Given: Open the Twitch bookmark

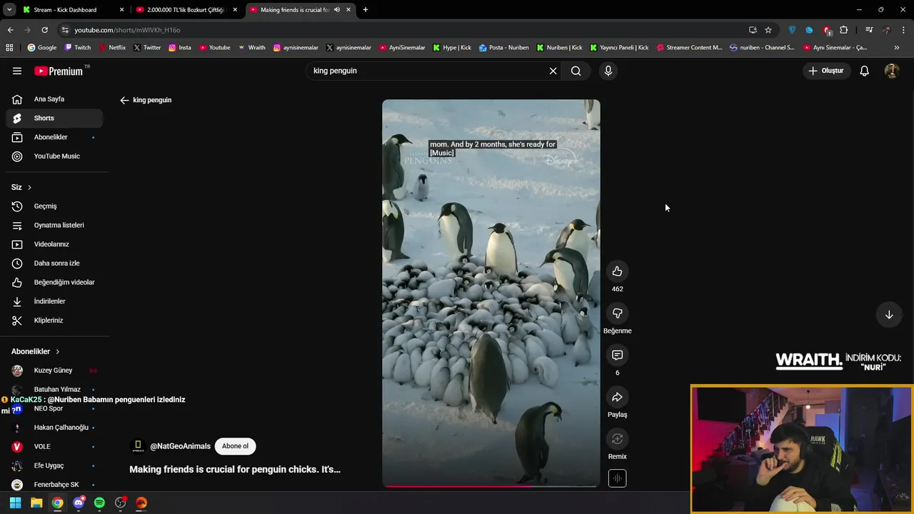Looking at the screenshot, I should [x=78, y=48].
